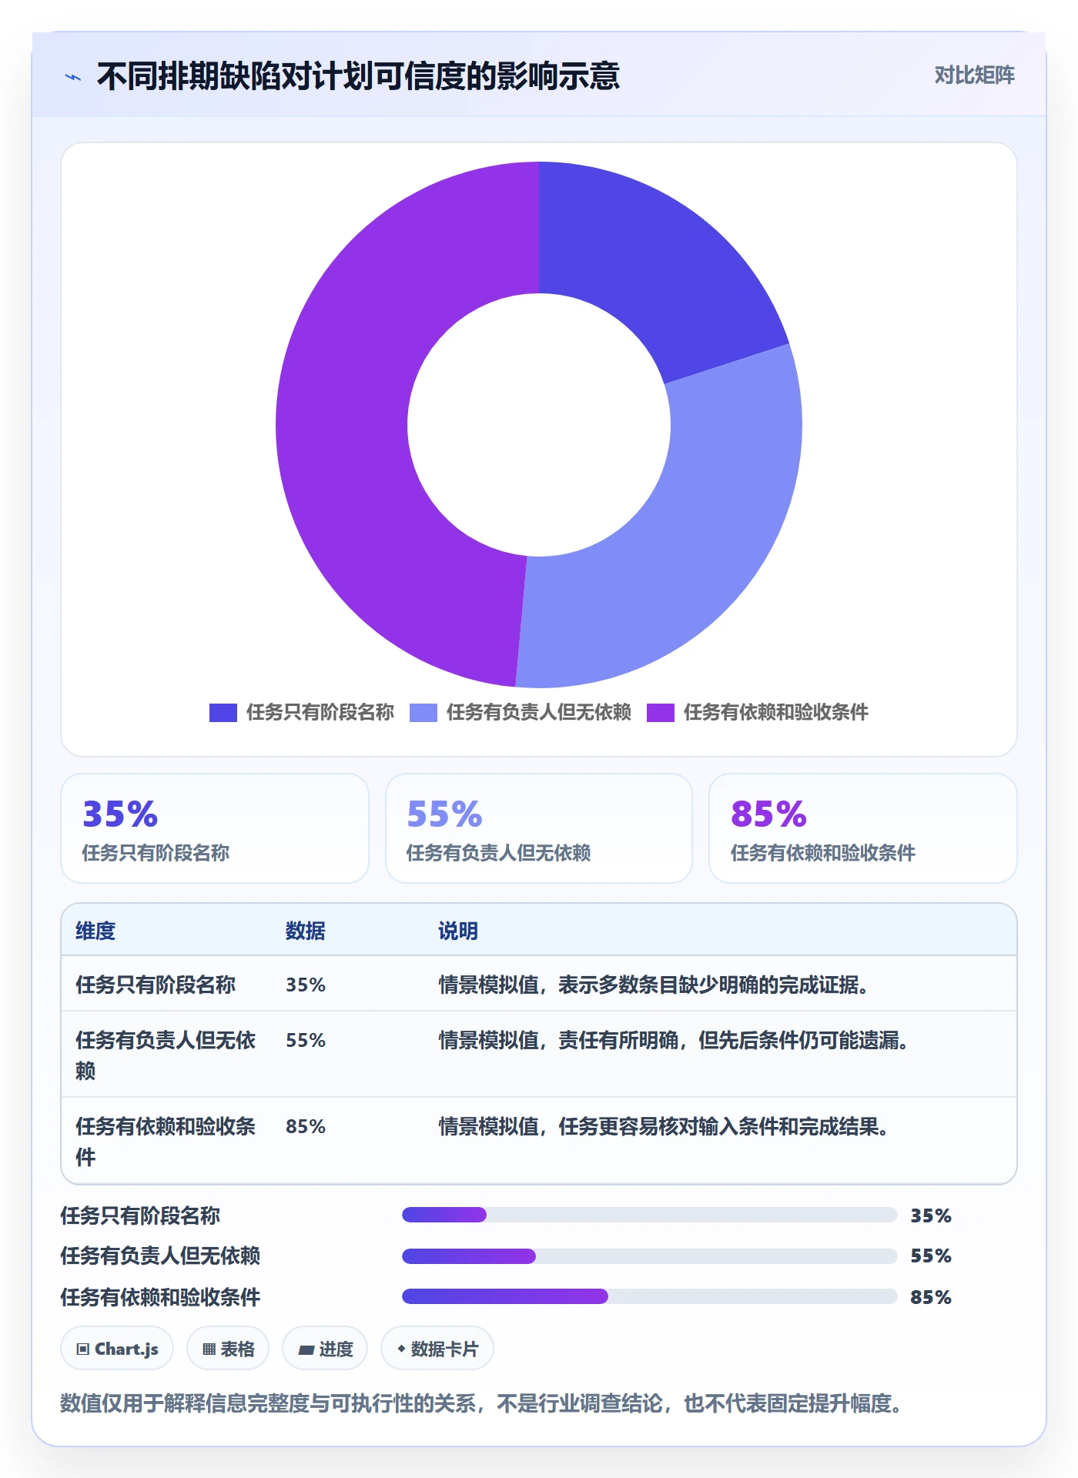
Task: Click the 55% progress bar
Action: 649,1256
